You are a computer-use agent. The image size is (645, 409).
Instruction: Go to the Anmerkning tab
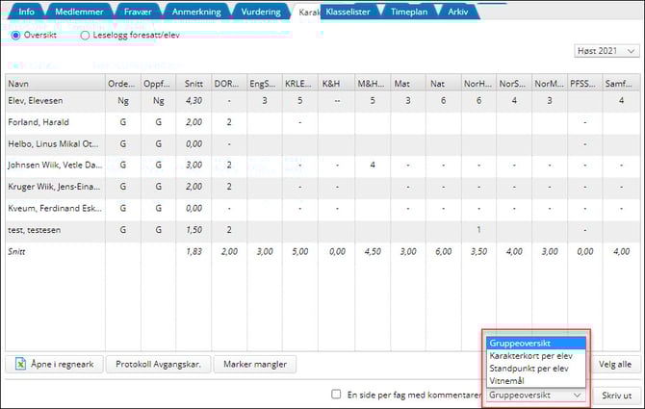click(x=195, y=12)
